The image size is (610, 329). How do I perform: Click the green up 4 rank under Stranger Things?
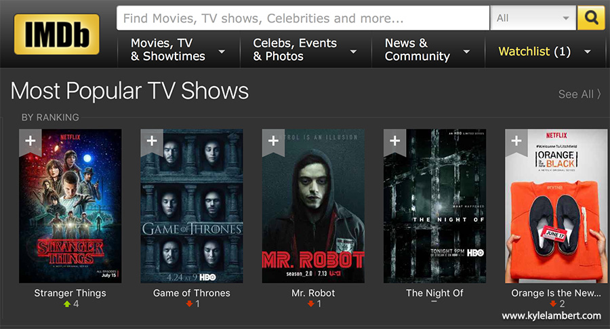(71, 304)
